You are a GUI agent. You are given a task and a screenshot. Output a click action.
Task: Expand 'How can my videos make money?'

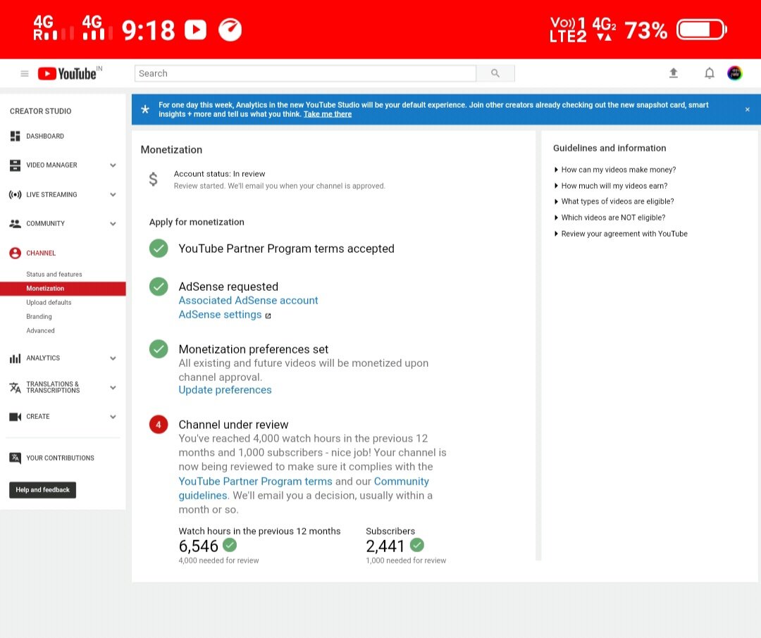point(614,170)
